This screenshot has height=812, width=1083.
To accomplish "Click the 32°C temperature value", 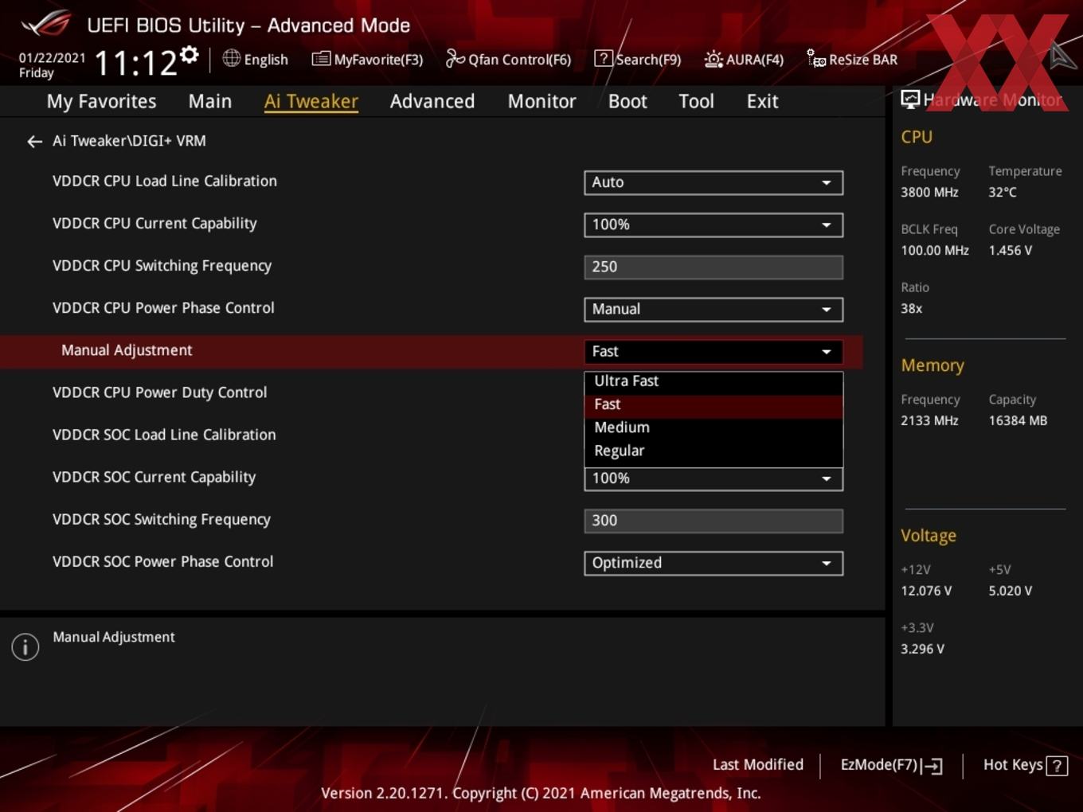I will pyautogui.click(x=1003, y=192).
